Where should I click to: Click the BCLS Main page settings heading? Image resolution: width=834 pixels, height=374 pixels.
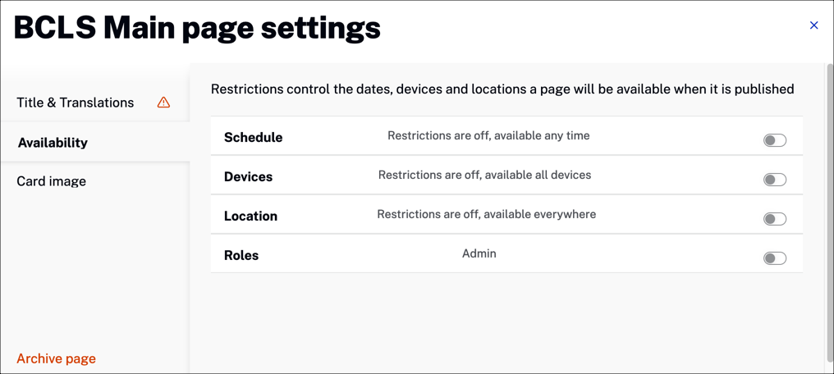[197, 29]
